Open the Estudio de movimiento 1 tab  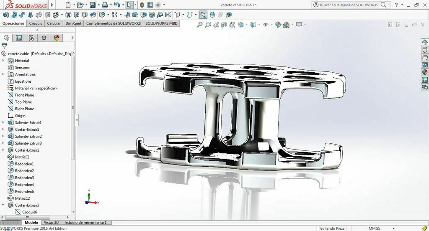(86, 223)
